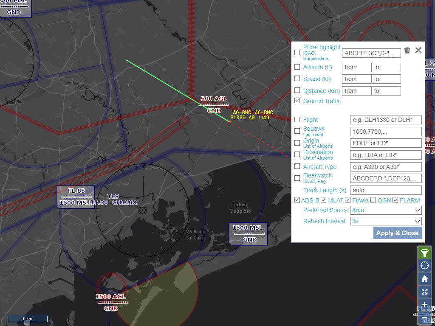Click the FL 85 / 1500 MSL airspace label
The height and width of the screenshot is (326, 435).
(x=76, y=197)
